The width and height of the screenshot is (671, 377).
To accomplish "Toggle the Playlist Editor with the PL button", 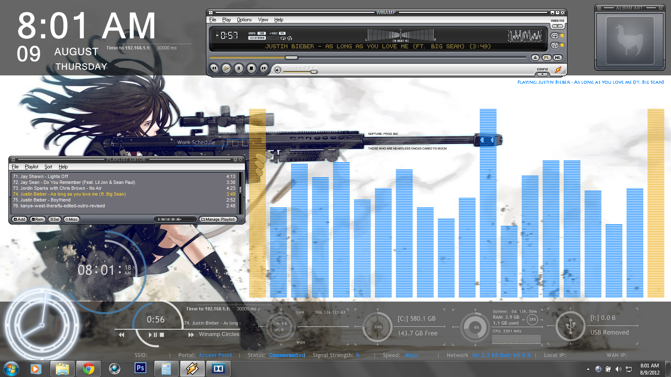I will point(546,58).
